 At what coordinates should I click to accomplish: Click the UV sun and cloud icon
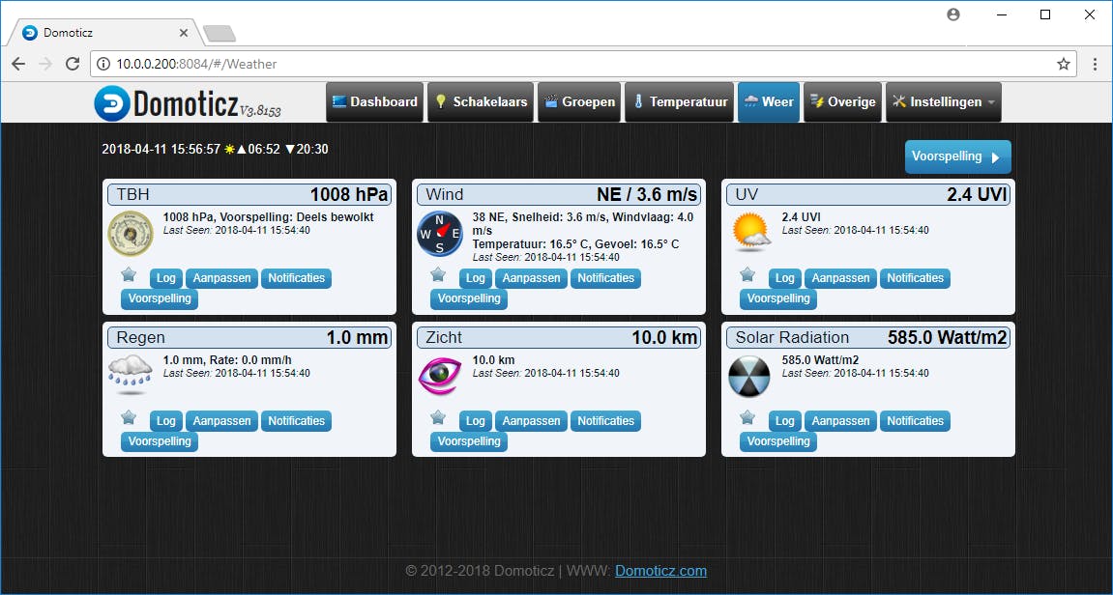click(751, 234)
